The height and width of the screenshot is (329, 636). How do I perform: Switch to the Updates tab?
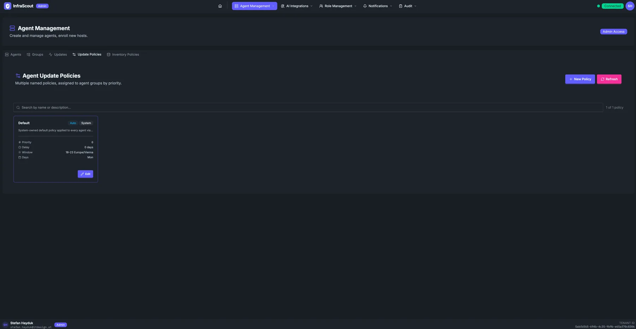pyautogui.click(x=58, y=54)
